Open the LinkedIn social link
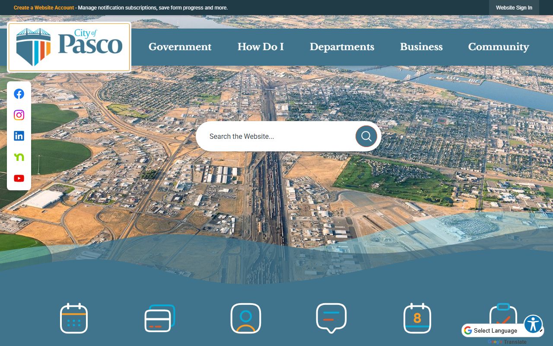Viewport: 553px width, 346px height. tap(19, 136)
